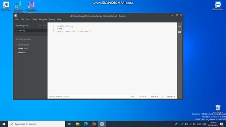Viewport: 226px width, 127px height.
Task: Click touch keyboard tray icon
Action: point(199,124)
